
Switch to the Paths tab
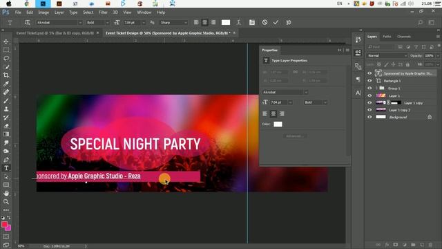(x=387, y=37)
